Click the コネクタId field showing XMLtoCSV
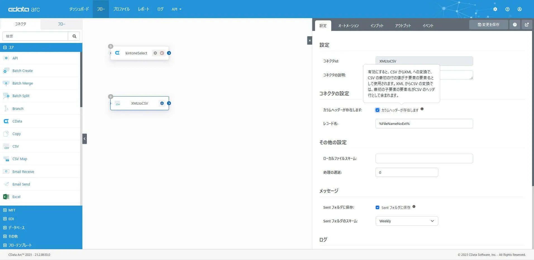 point(424,61)
